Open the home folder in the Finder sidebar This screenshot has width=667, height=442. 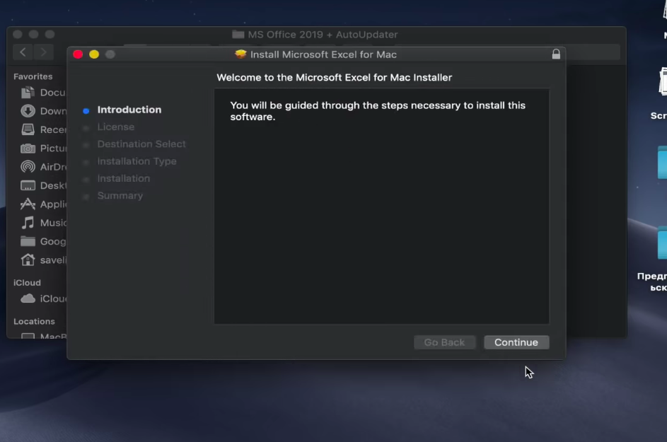pos(43,260)
